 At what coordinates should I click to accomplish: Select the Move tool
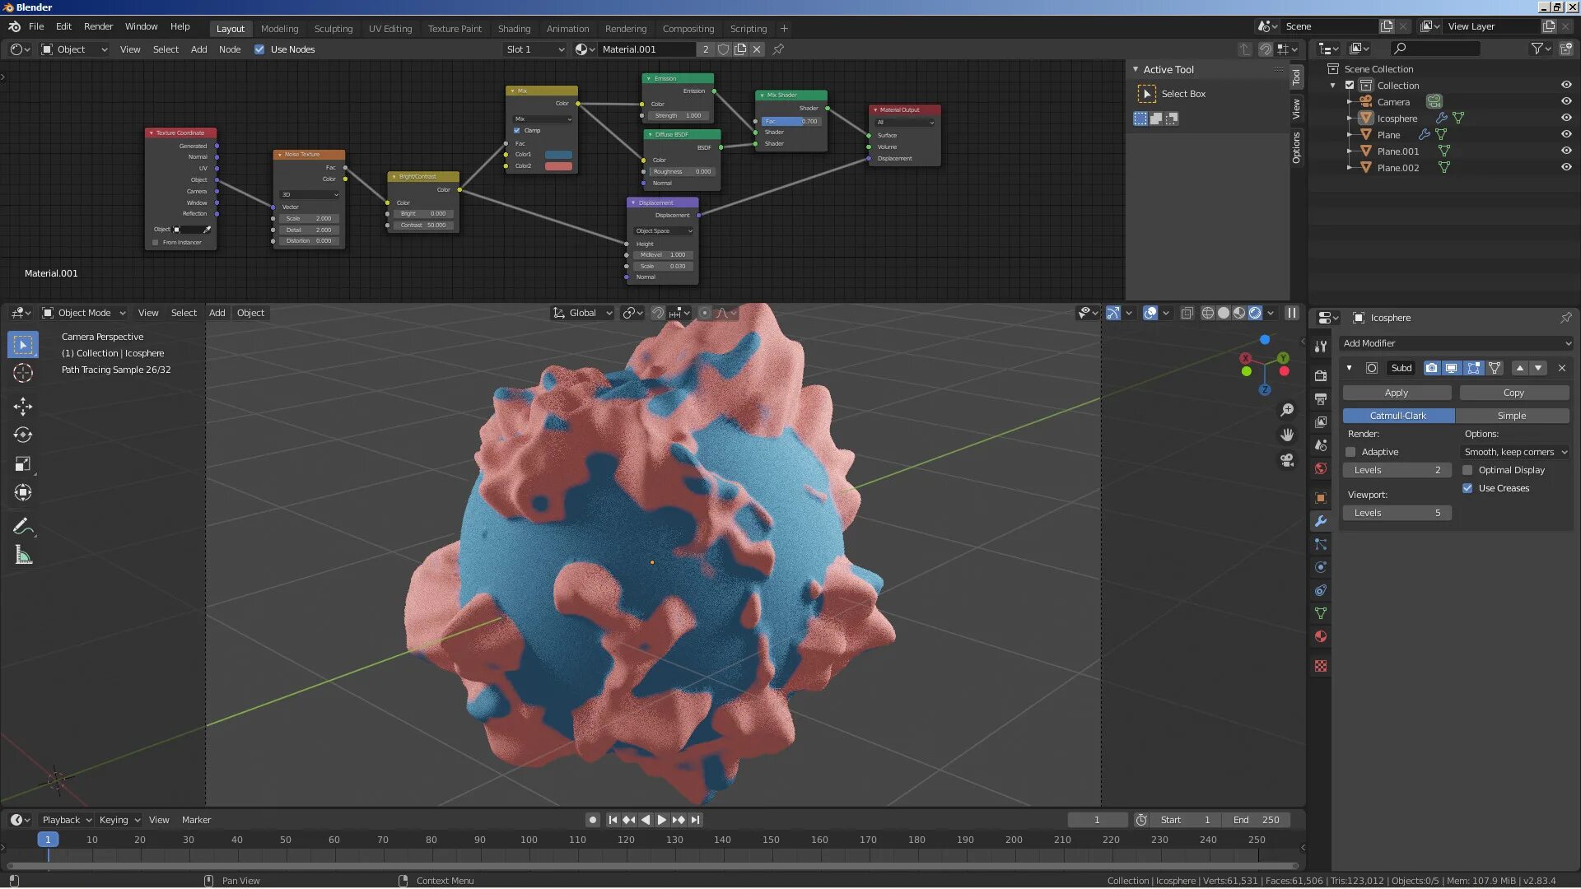(x=23, y=406)
